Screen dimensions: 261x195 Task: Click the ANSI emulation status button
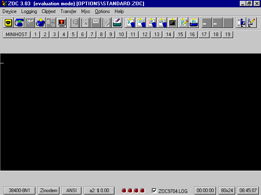click(71, 191)
